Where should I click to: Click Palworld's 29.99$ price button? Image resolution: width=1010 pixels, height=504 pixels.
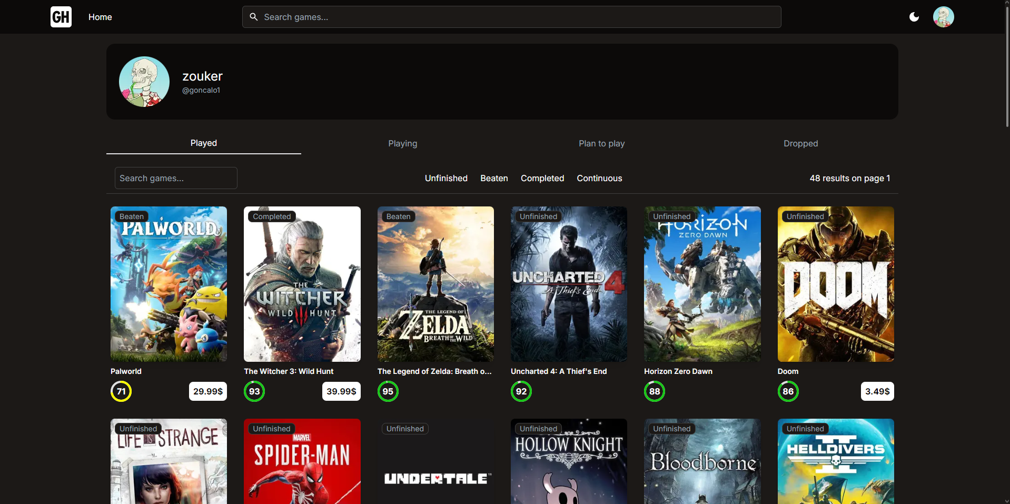(x=207, y=391)
